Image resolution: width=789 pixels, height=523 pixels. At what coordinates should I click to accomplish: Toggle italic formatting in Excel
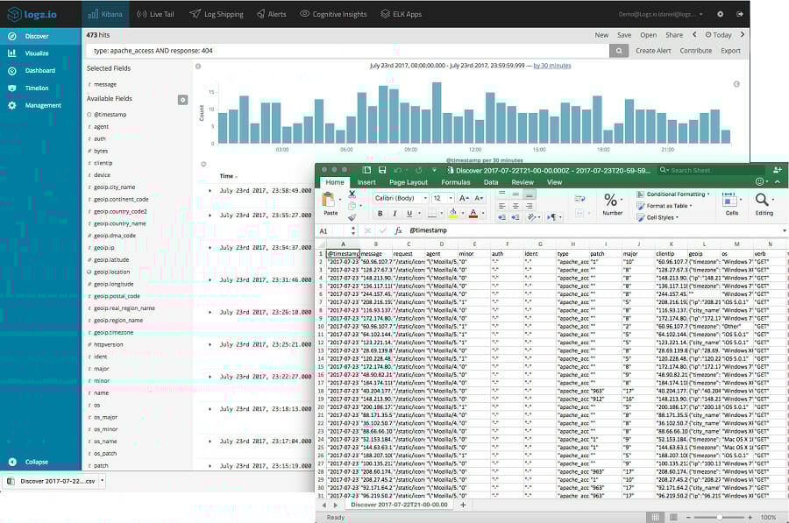click(394, 214)
